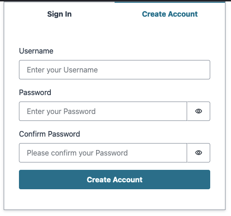Click the wide Create Account submit button
Image resolution: width=231 pixels, height=216 pixels.
tap(115, 180)
